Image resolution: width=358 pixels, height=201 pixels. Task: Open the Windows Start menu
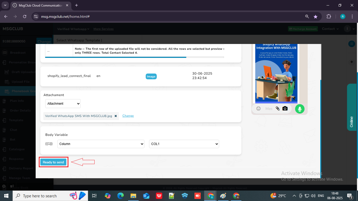point(6,196)
